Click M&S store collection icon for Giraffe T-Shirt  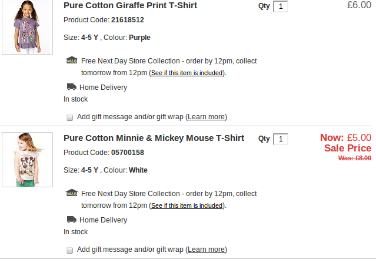(71, 60)
